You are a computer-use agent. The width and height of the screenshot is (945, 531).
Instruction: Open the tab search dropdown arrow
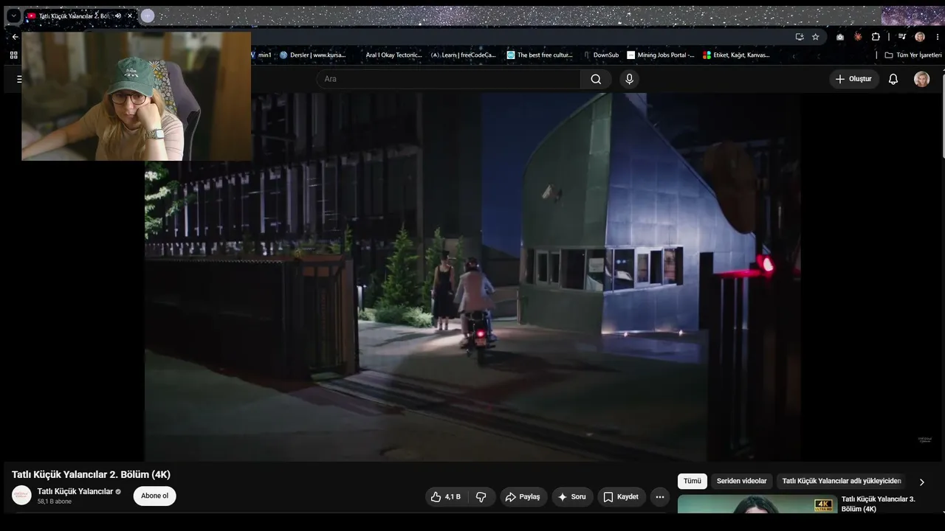point(13,15)
